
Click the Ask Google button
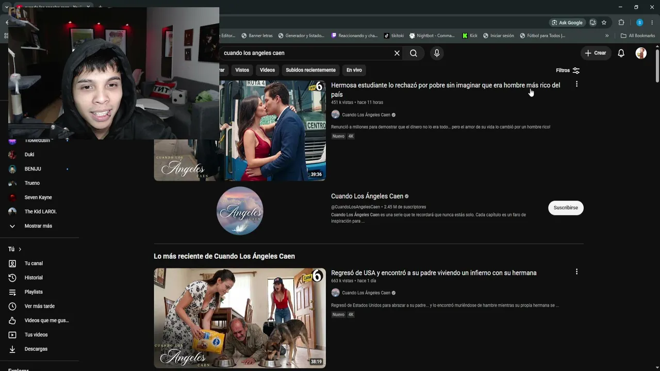click(567, 23)
